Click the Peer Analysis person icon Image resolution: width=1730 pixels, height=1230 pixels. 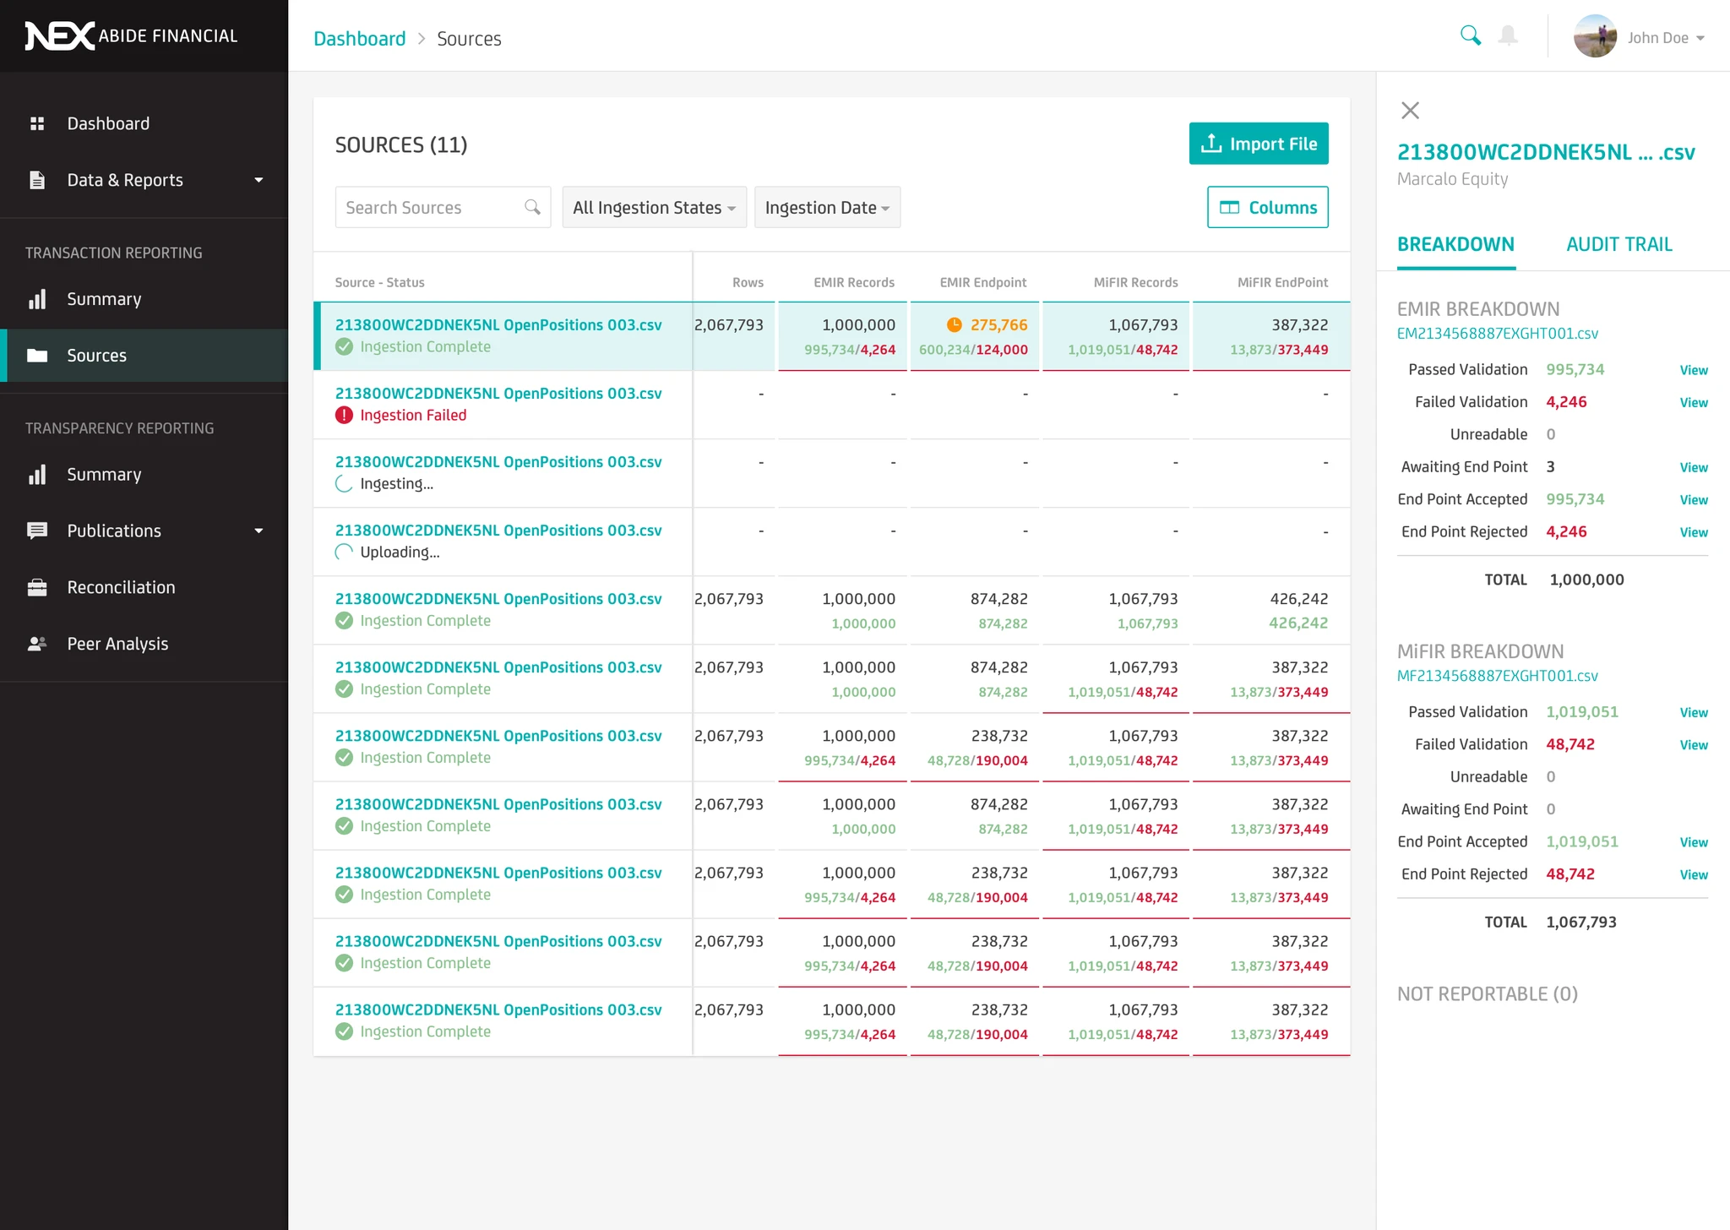38,643
